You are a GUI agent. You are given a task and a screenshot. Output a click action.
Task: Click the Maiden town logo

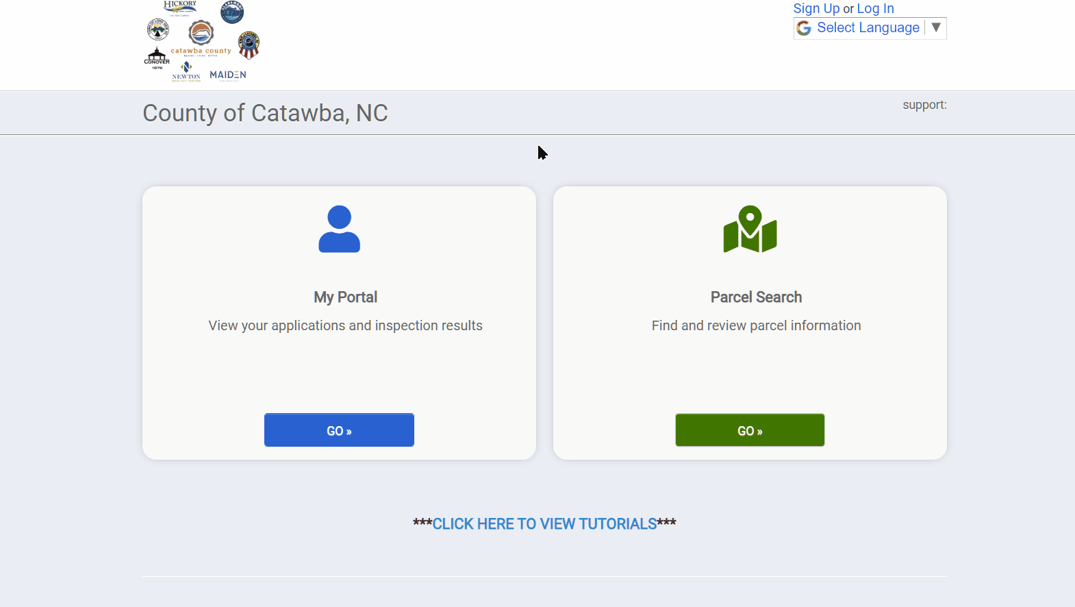click(x=228, y=75)
